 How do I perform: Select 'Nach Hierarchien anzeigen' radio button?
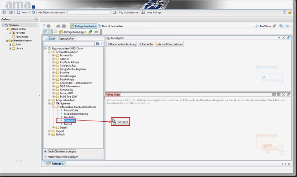point(45,157)
